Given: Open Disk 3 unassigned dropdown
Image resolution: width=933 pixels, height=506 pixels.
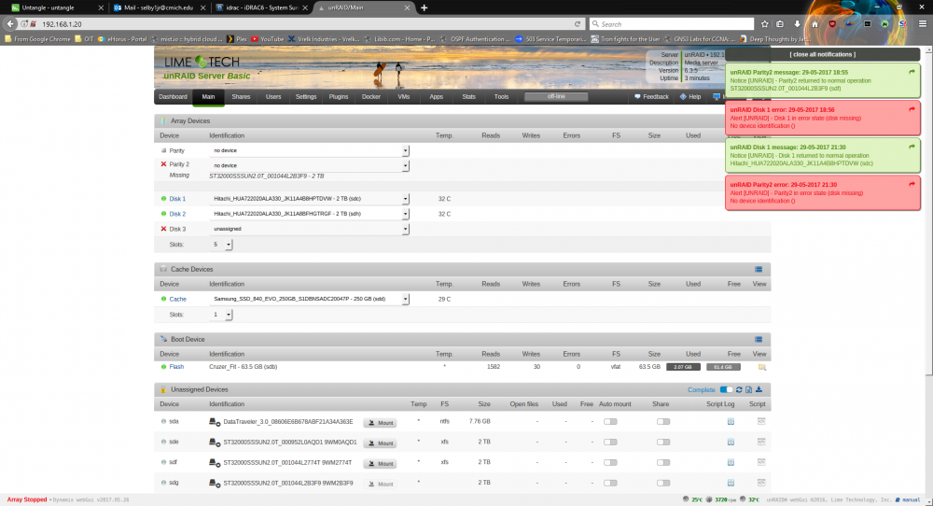Looking at the screenshot, I should tap(309, 229).
